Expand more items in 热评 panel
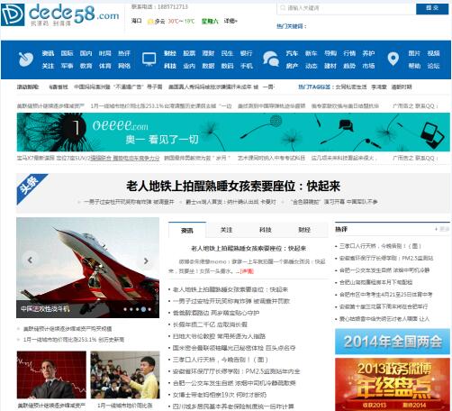Viewport: 452px width, 411px height. (442, 229)
